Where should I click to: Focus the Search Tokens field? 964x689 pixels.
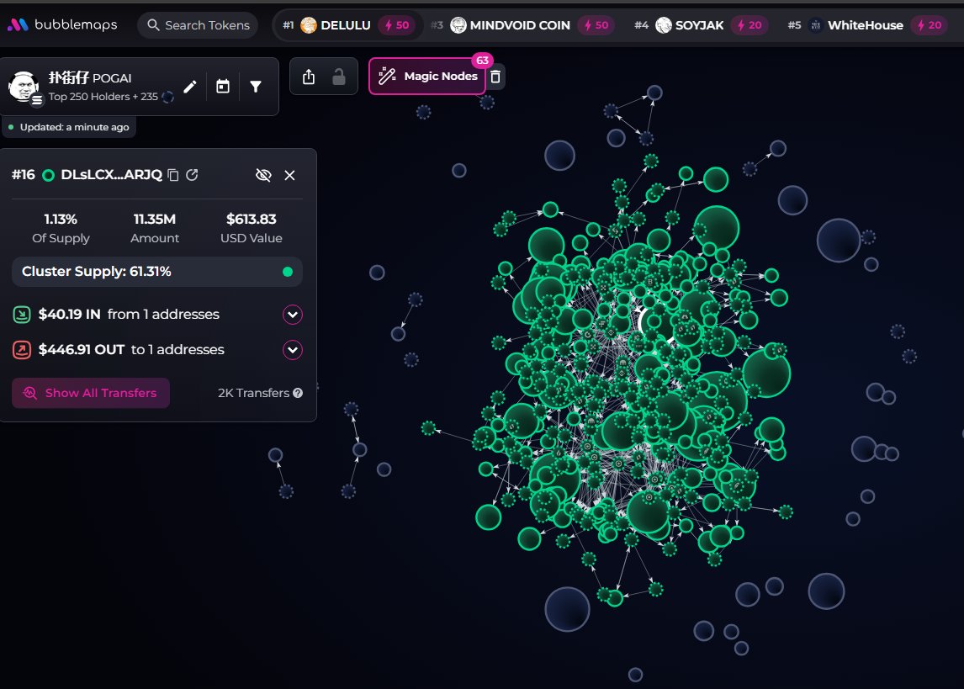(198, 25)
